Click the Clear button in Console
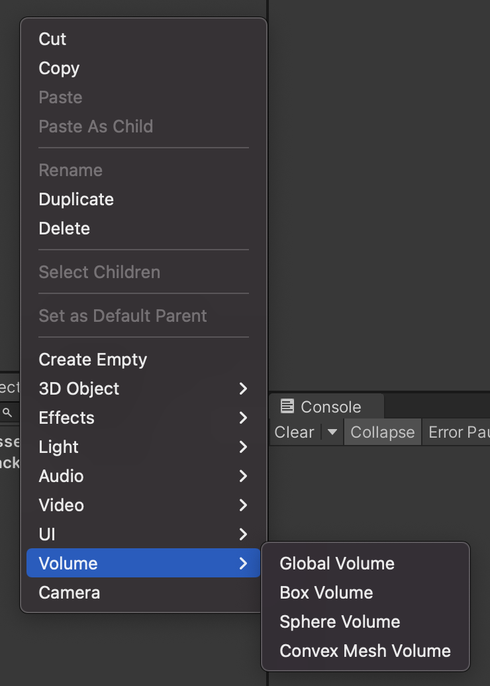Screen dimensions: 490x686 [x=295, y=432]
